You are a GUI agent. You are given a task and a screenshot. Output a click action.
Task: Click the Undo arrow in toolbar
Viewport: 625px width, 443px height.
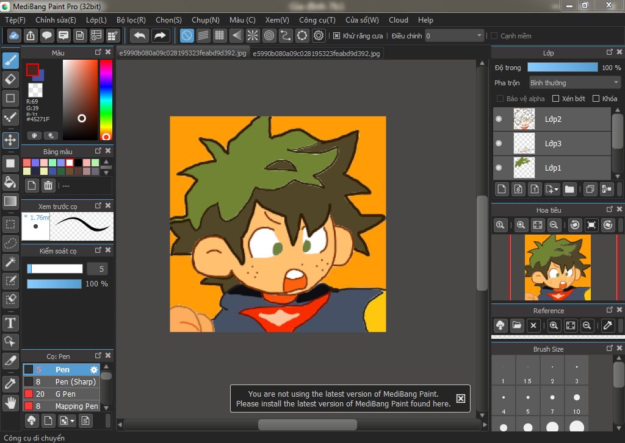tap(140, 36)
